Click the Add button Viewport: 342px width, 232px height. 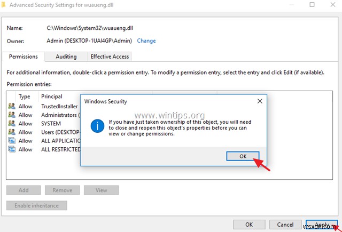tap(24, 190)
